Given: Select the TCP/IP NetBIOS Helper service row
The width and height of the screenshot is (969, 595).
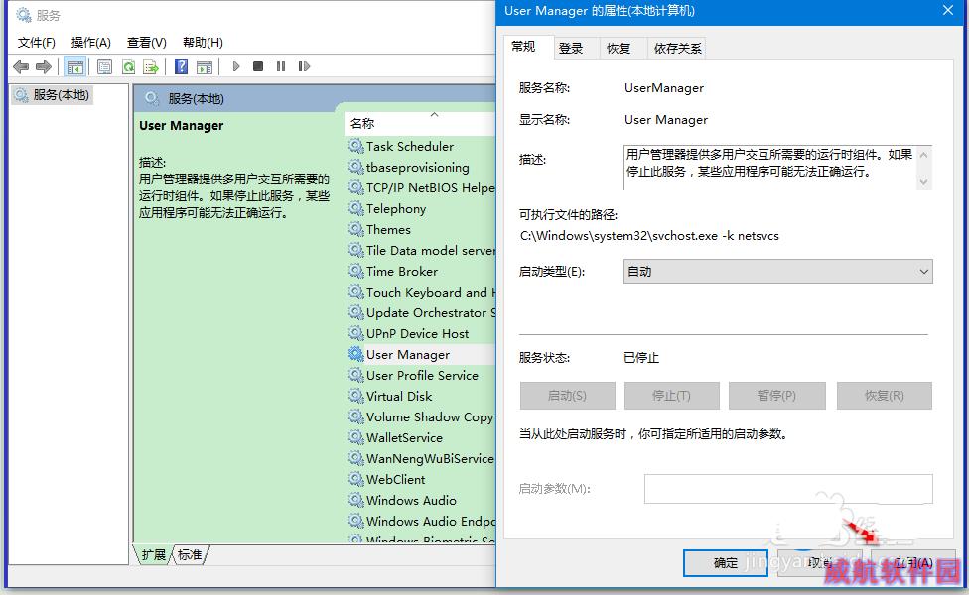Looking at the screenshot, I should [422, 187].
